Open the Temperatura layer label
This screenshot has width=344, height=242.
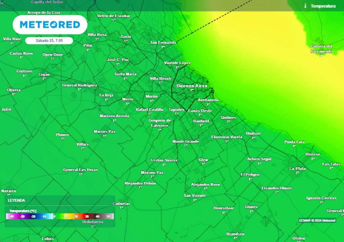click(x=323, y=6)
